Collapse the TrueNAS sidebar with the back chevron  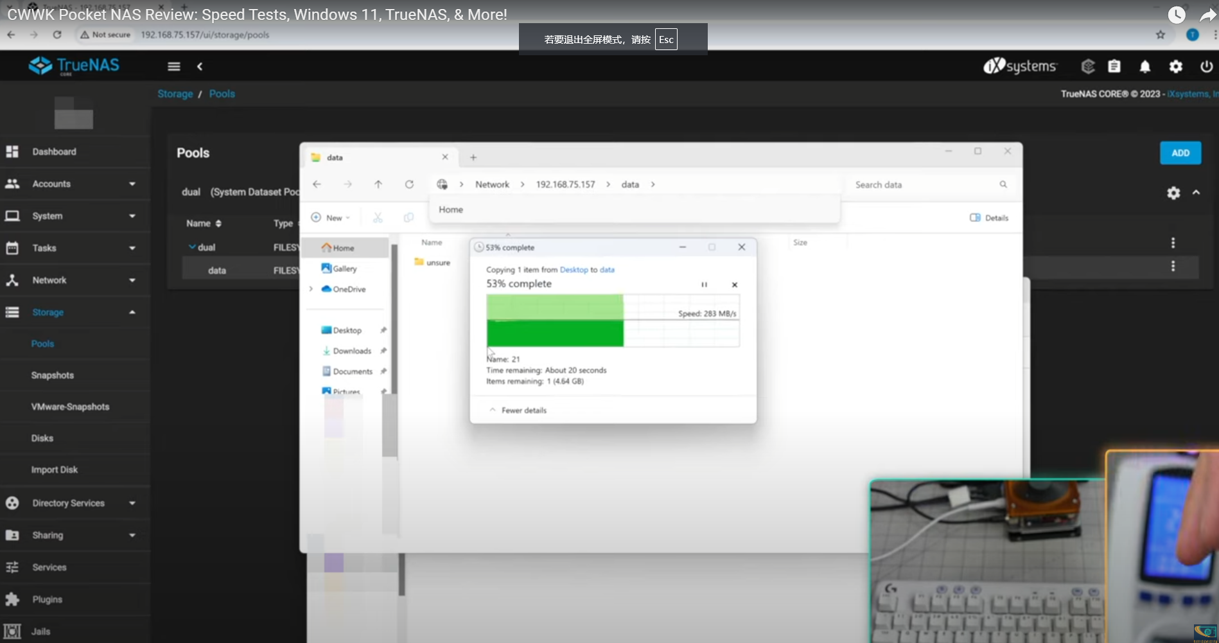click(x=200, y=66)
